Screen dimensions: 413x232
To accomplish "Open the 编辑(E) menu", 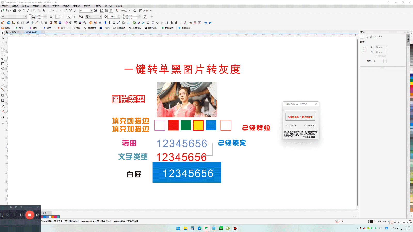I will (x=15, y=6).
